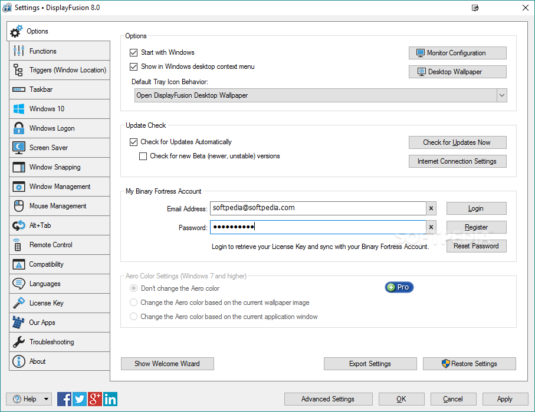
Task: Select Aero color based on wallpaper image
Action: pos(133,303)
